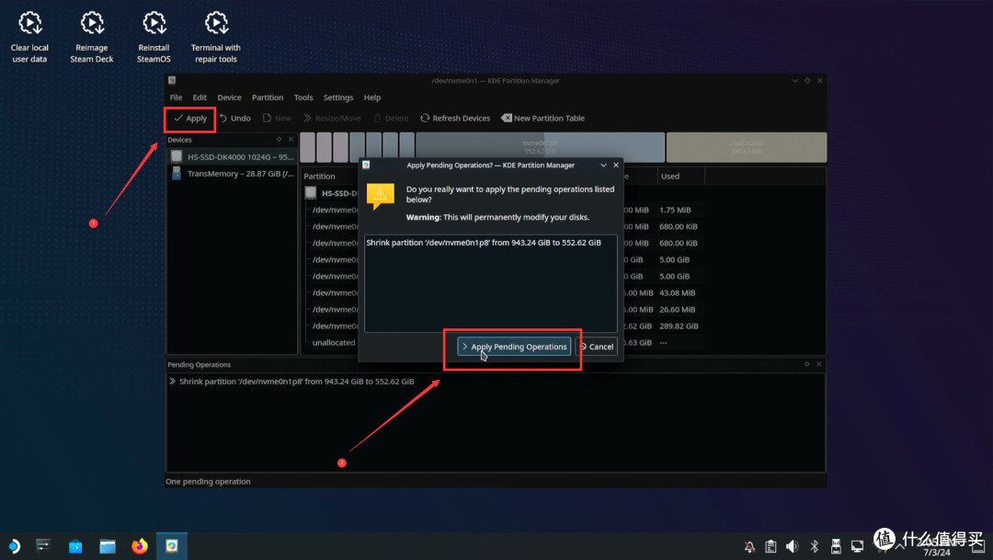Viewport: 993px width, 560px height.
Task: Click the 1.75 MiB used value
Action: 675,211
